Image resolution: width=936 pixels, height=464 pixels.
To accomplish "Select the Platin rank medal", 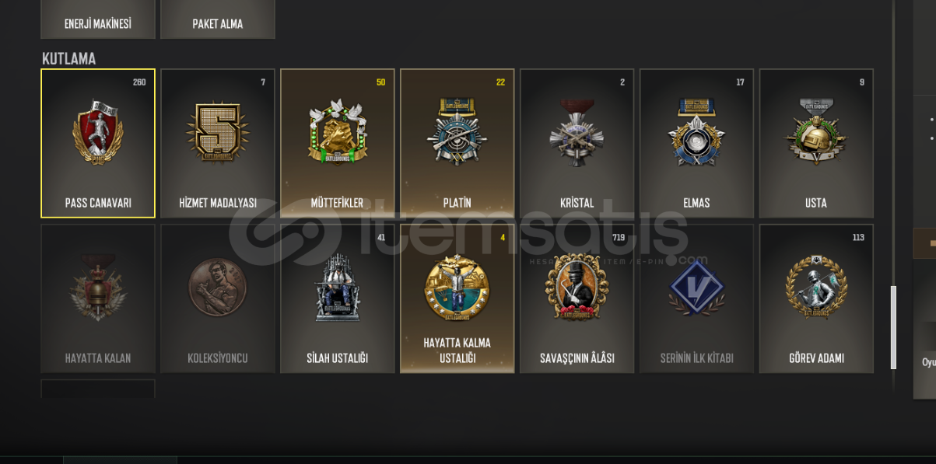I will [x=457, y=143].
